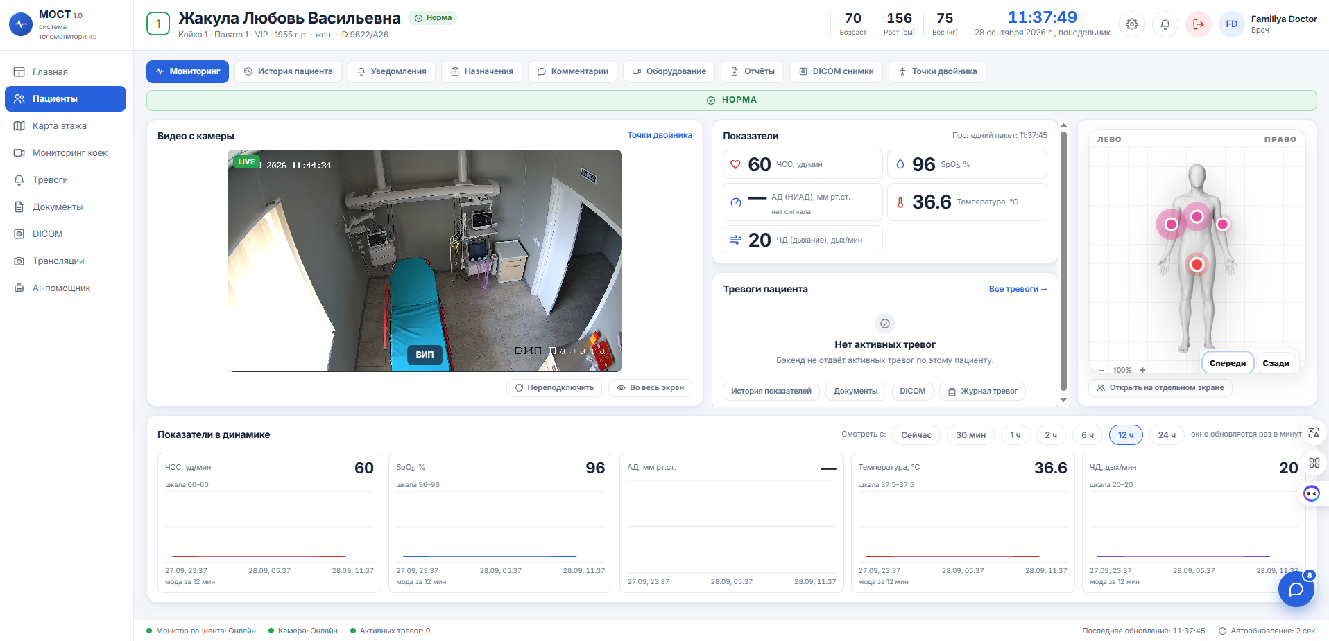
Task: Click the red logout icon
Action: tap(1199, 24)
